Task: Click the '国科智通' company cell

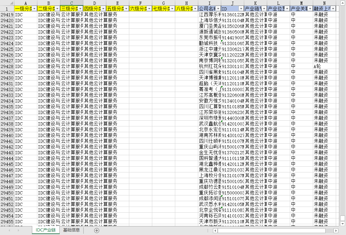Action: [209, 158]
